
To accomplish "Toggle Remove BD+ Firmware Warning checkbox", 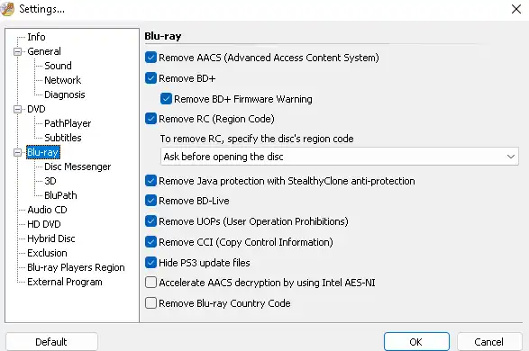I will click(x=166, y=99).
